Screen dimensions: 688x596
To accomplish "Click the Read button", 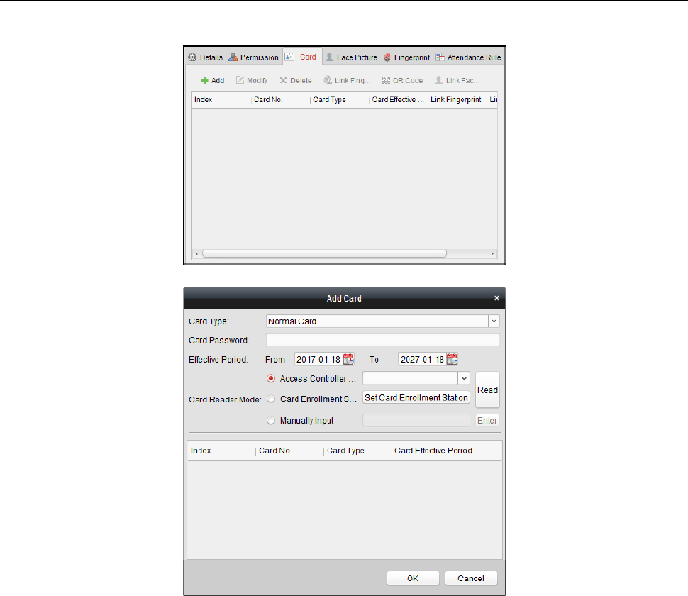I will [x=487, y=390].
